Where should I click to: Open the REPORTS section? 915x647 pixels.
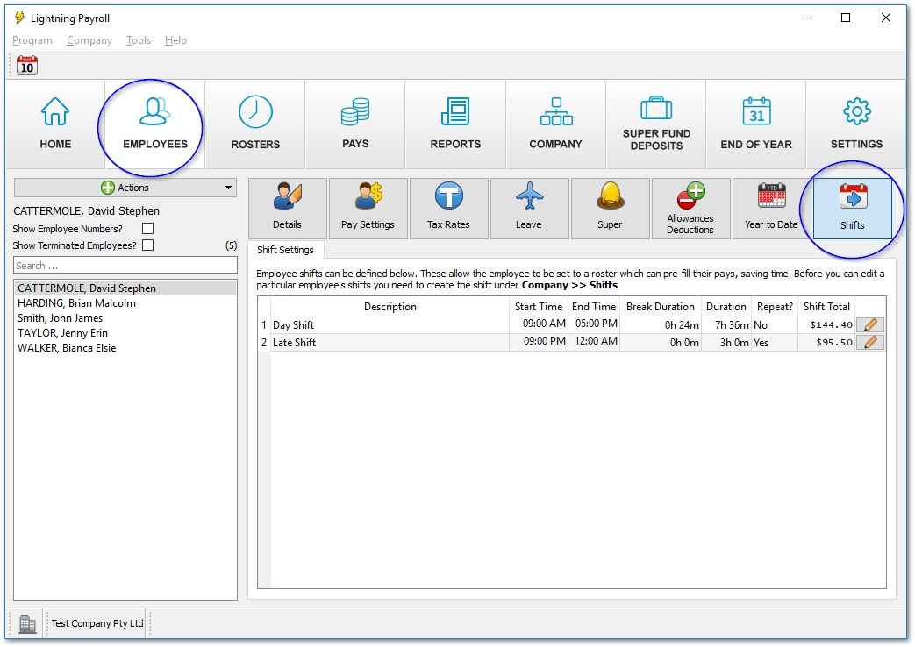tap(455, 124)
